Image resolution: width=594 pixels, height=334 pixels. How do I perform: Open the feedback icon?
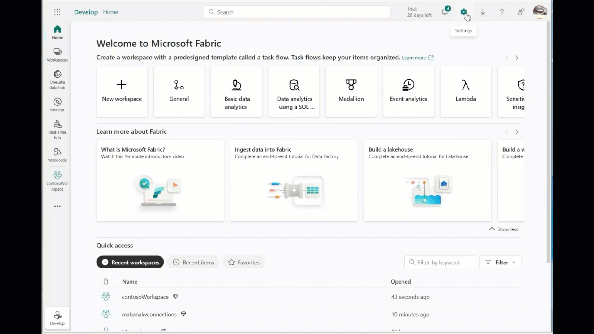521,12
